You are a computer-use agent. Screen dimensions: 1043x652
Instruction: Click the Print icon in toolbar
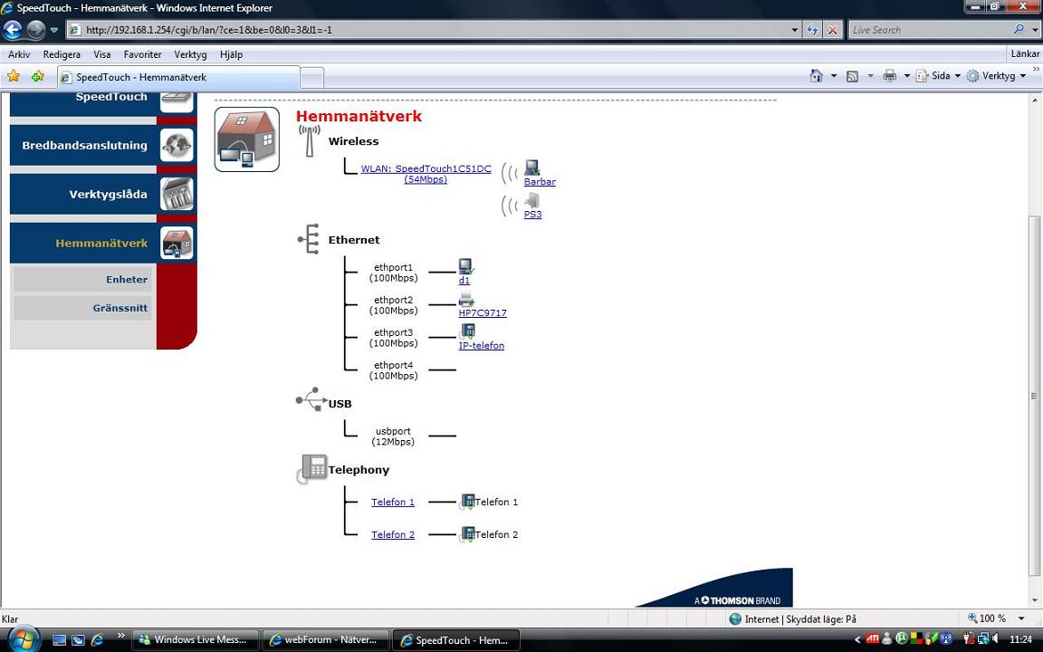[x=889, y=76]
